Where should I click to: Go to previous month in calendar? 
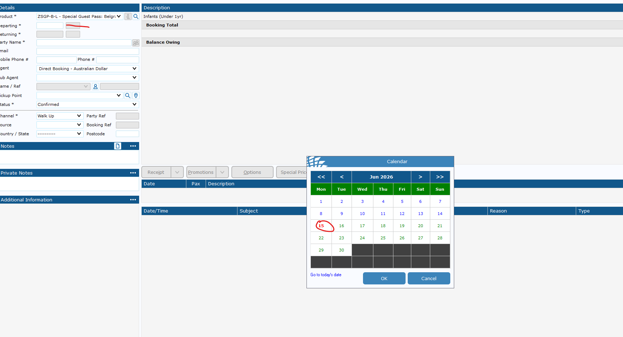[342, 177]
